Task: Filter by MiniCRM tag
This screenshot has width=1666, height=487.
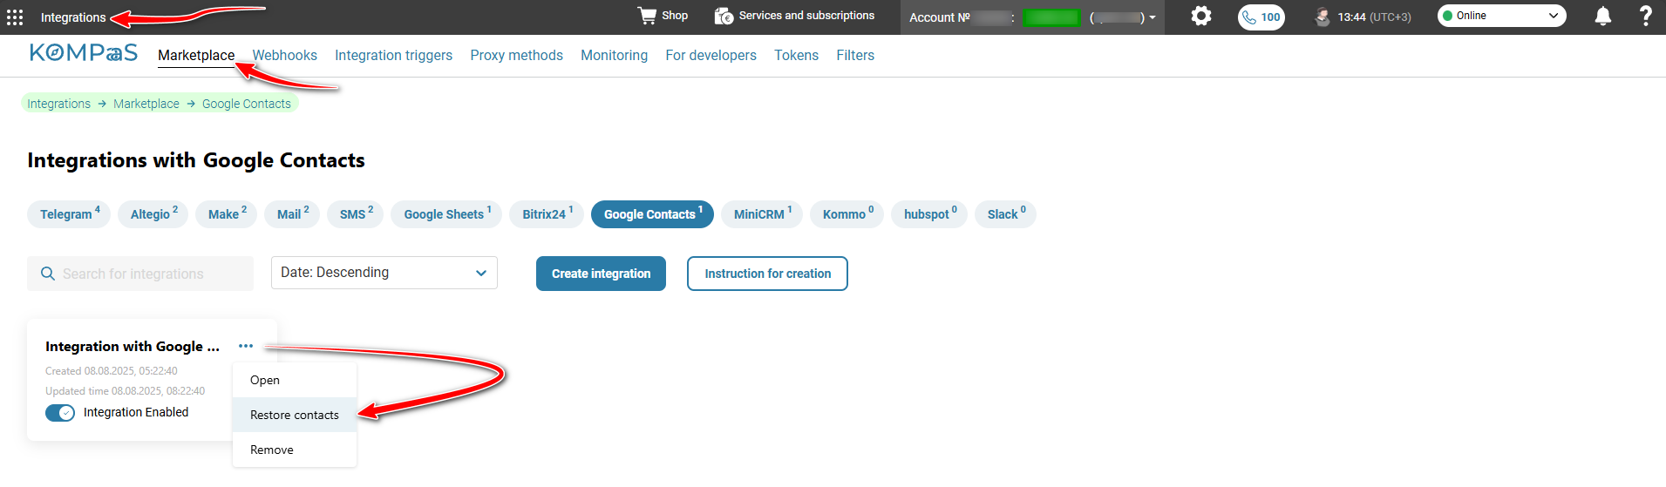Action: 762,214
